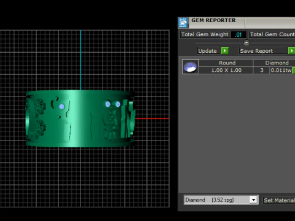Click the Total Gem Count label
Image resolution: width=295 pixels, height=221 pixels.
pos(272,34)
